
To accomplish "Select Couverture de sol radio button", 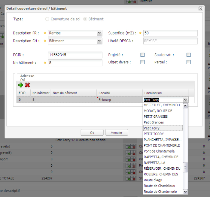I will click(47, 19).
